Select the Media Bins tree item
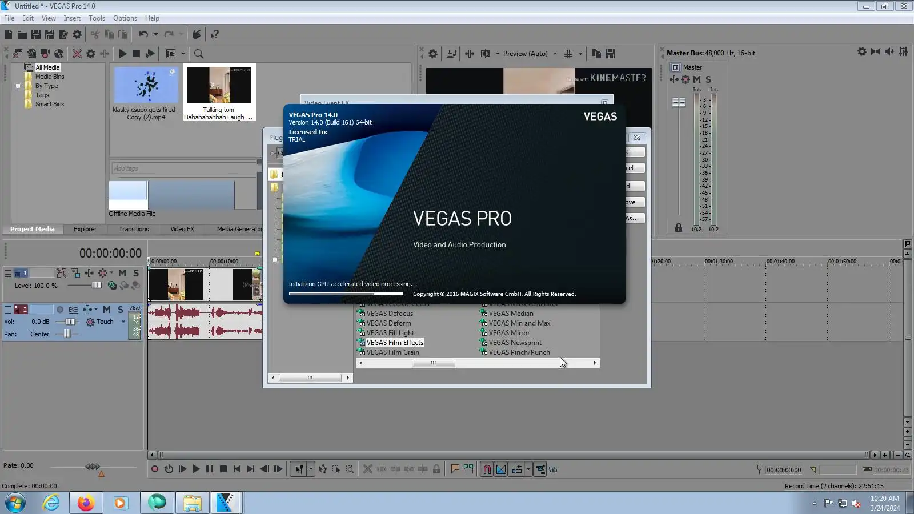Viewport: 914px width, 514px height. (50, 77)
